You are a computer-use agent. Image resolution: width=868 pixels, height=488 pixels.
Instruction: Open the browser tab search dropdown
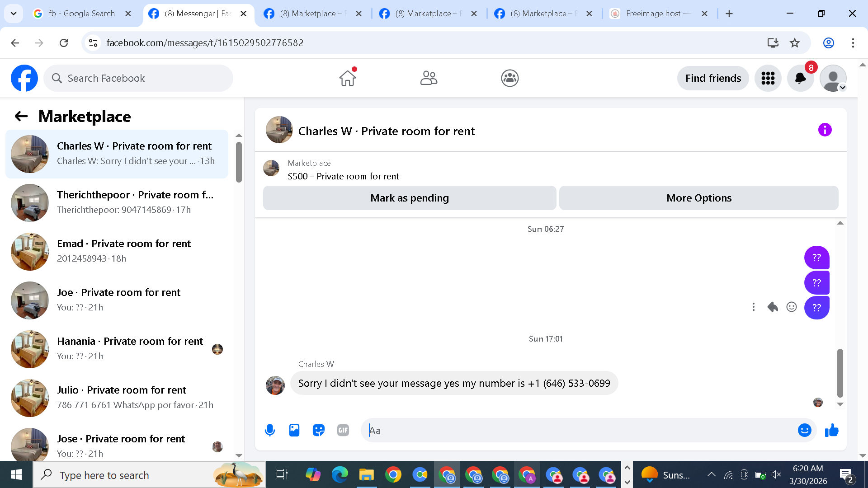pos(14,14)
